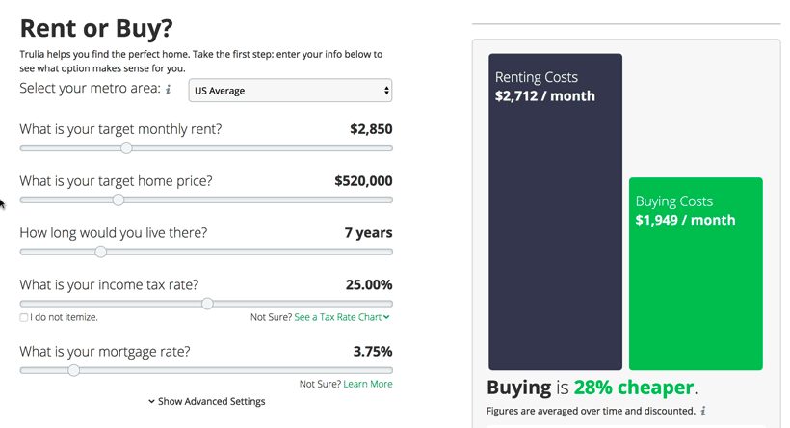Click the chevron arrow beside Tax Rate Chart
The height and width of the screenshot is (428, 790).
pos(386,317)
